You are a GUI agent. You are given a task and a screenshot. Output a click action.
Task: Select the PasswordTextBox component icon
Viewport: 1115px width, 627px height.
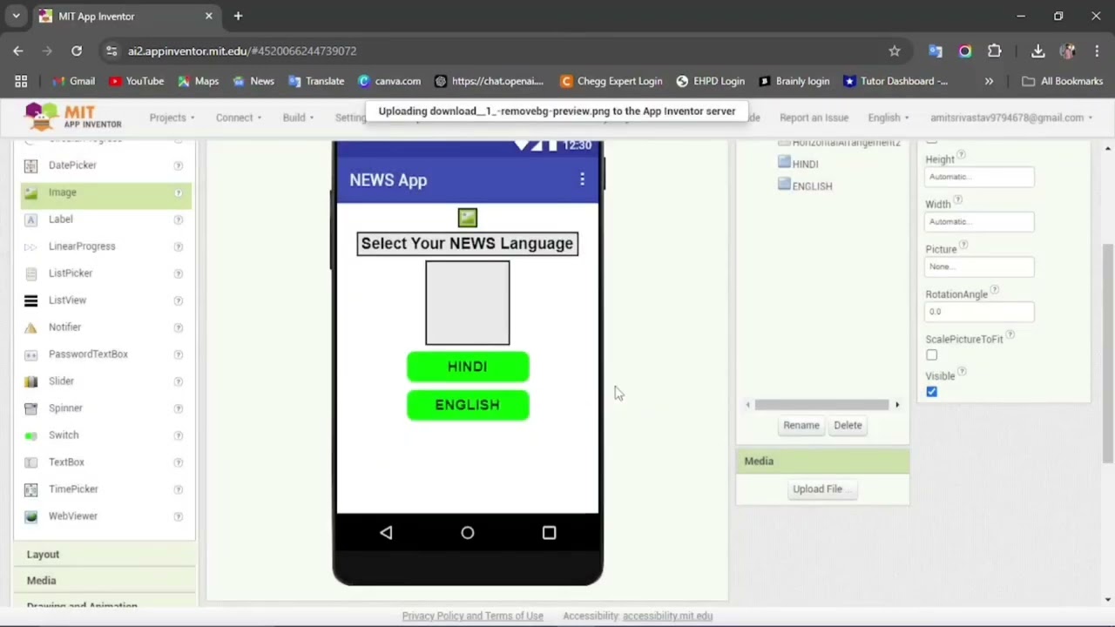click(x=31, y=354)
